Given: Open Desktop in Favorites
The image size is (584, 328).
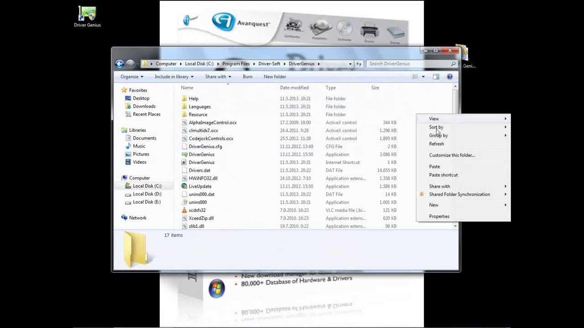Looking at the screenshot, I should tap(141, 98).
